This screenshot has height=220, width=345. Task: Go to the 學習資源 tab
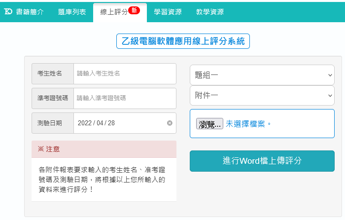pos(167,12)
